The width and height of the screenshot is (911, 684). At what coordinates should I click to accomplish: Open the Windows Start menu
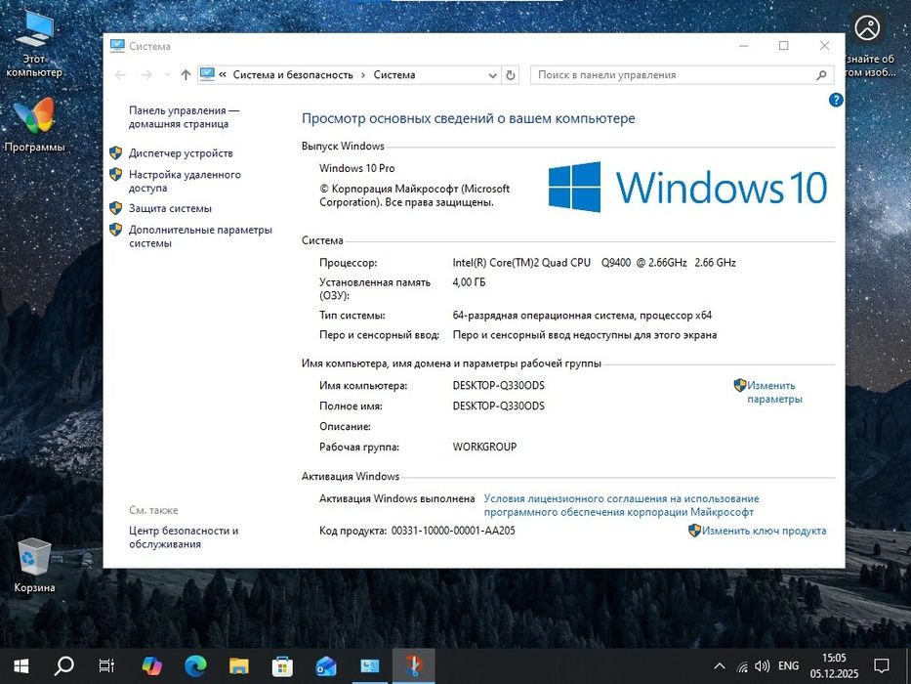pos(21,666)
